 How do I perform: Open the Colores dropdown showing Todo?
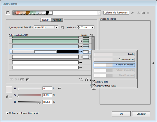(x=93, y=28)
